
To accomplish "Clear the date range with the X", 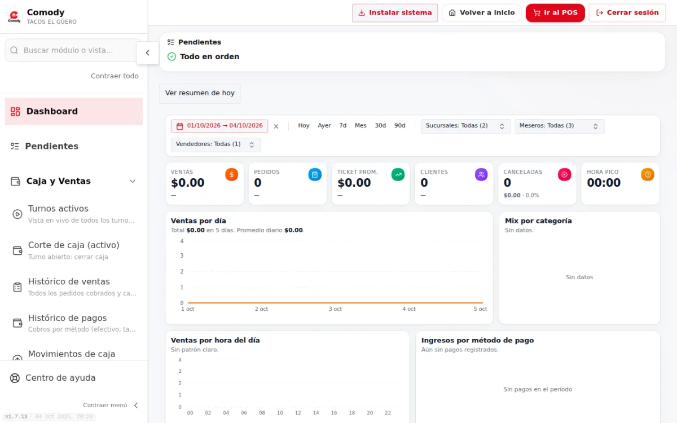I will [x=276, y=126].
